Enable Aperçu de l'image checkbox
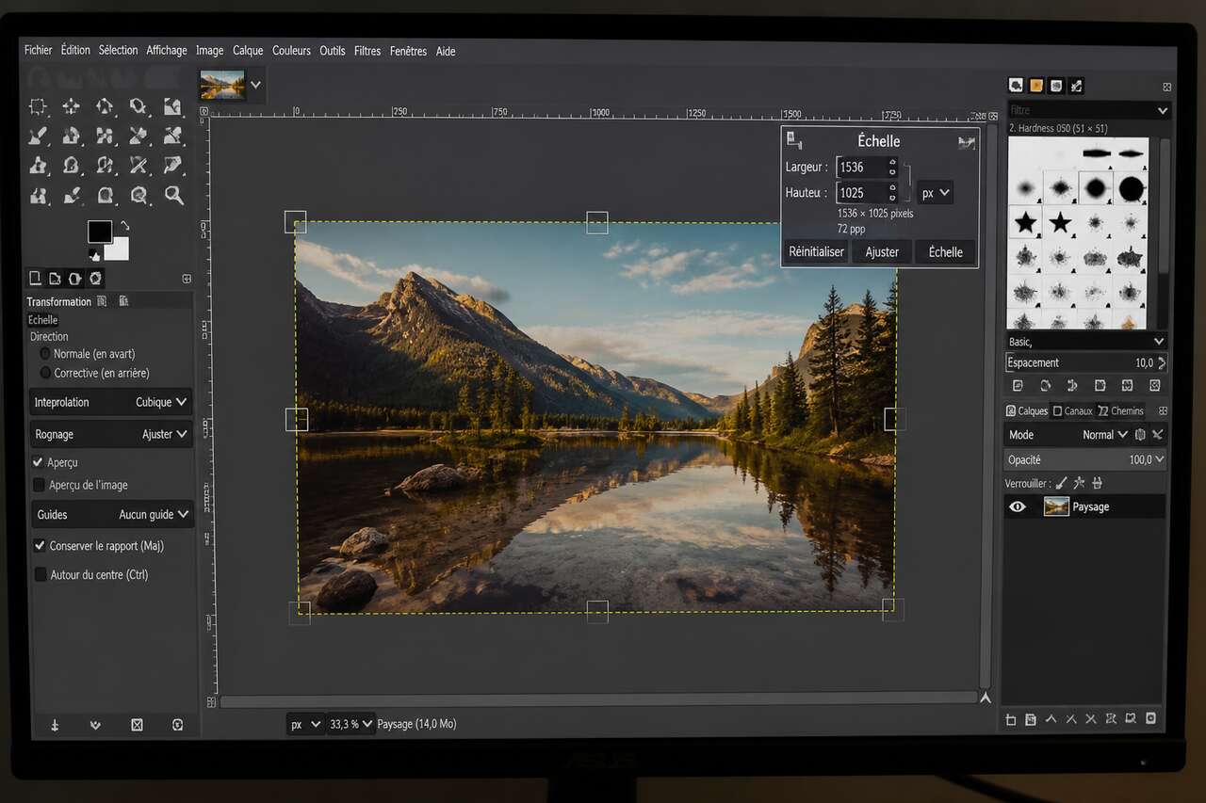The height and width of the screenshot is (803, 1206). [39, 485]
